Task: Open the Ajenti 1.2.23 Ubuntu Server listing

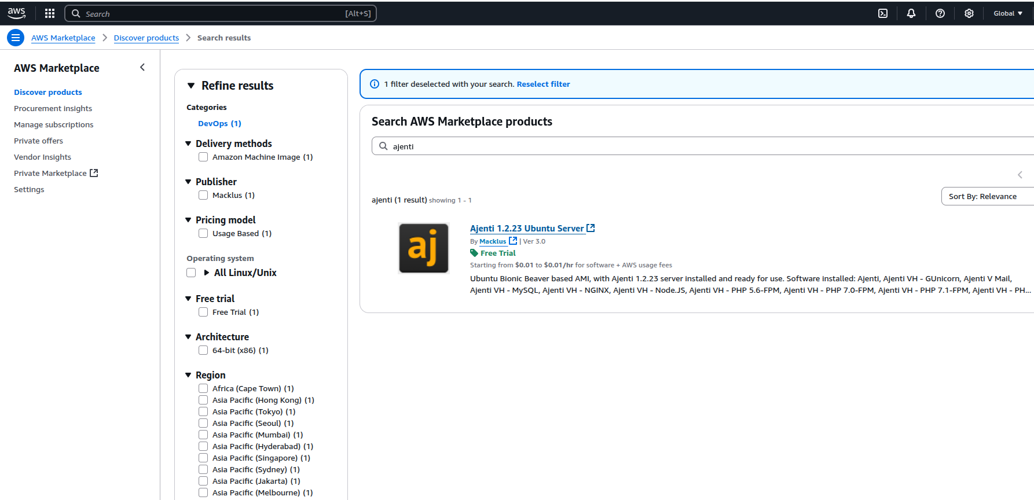Action: [527, 228]
